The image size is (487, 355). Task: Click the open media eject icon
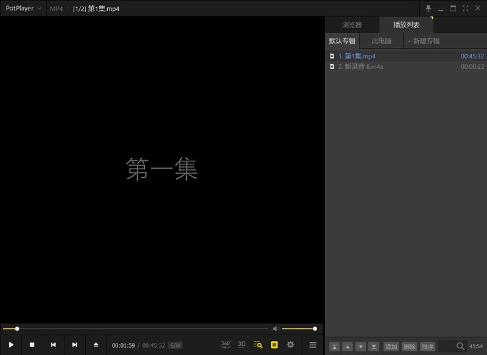[x=95, y=345]
